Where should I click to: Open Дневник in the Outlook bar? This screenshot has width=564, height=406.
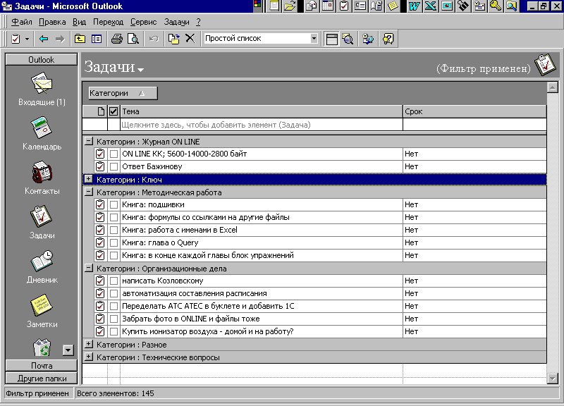pos(42,266)
